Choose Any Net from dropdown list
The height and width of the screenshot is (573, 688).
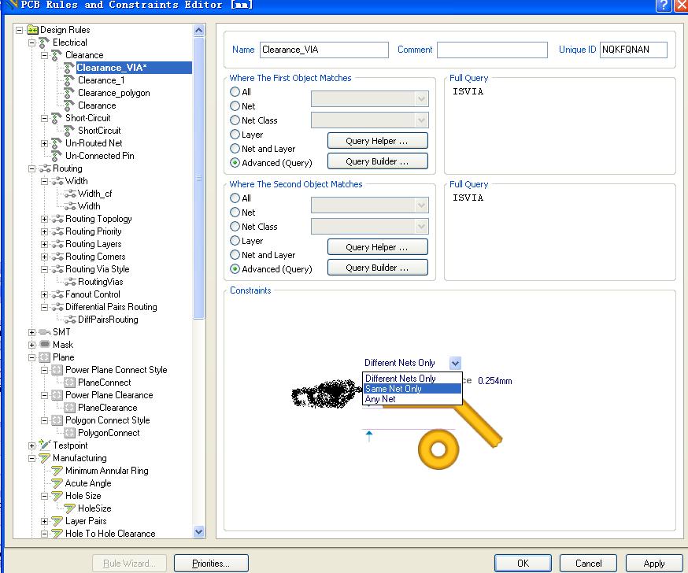click(412, 399)
